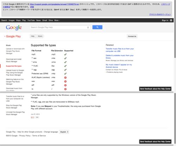Viewport: 176px width, 146px height.
Task: Open the language selector set to English
Action: point(64,132)
